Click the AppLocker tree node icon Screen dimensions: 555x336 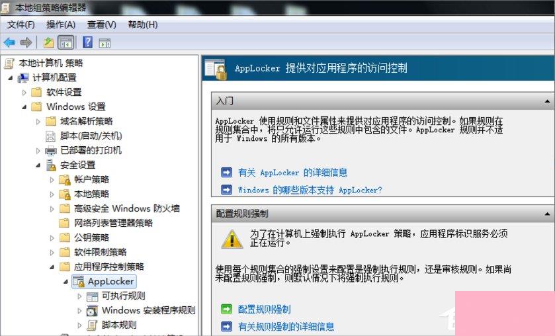[78, 282]
